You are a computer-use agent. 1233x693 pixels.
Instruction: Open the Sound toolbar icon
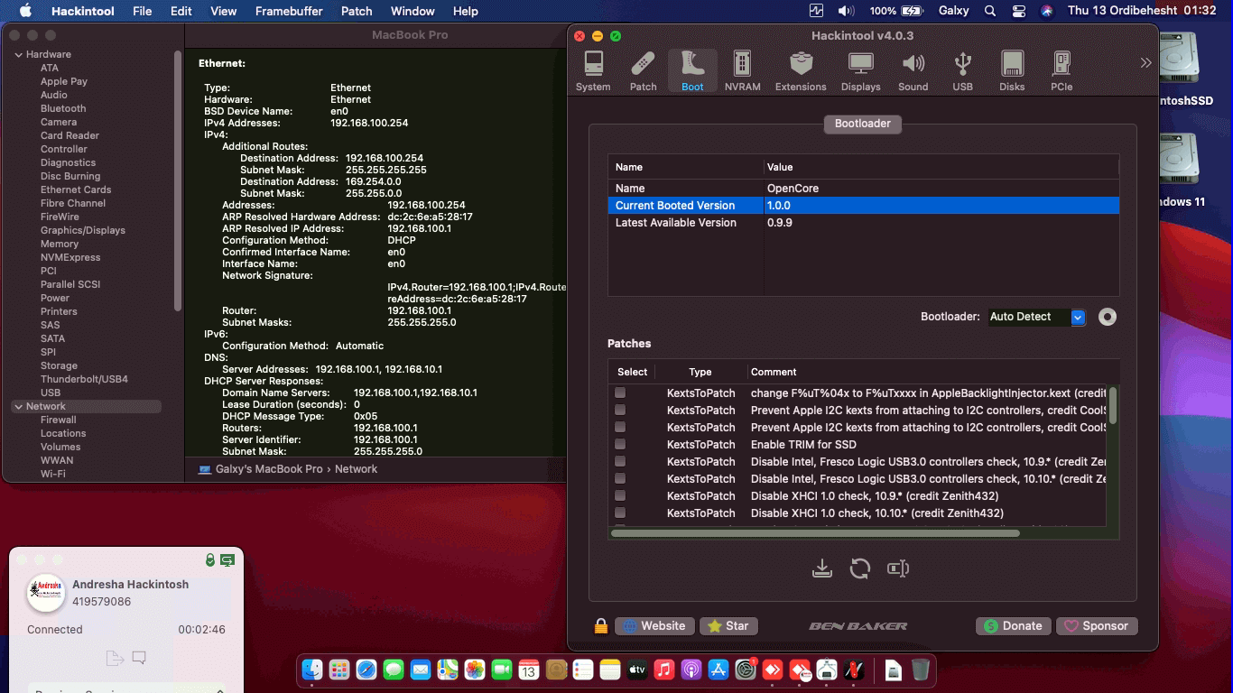913,71
